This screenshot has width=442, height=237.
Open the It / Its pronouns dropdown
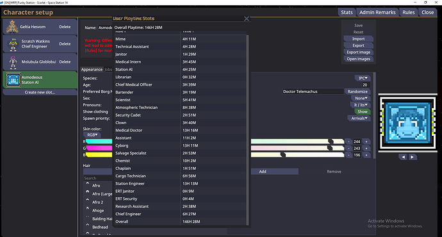(361, 105)
